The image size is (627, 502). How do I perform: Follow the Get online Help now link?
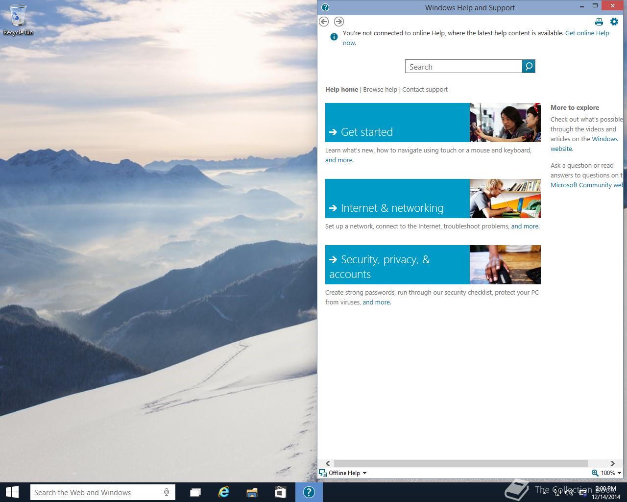click(587, 33)
